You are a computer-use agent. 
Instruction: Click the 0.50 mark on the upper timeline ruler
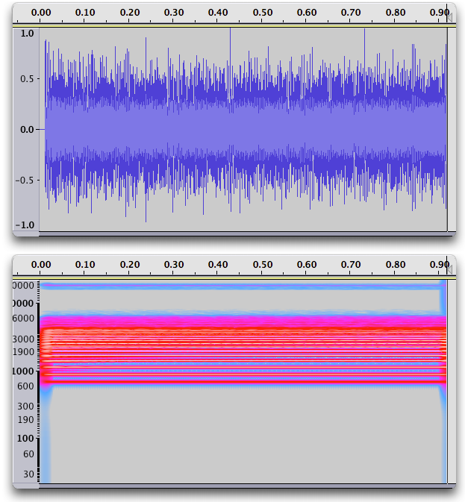pyautogui.click(x=263, y=13)
